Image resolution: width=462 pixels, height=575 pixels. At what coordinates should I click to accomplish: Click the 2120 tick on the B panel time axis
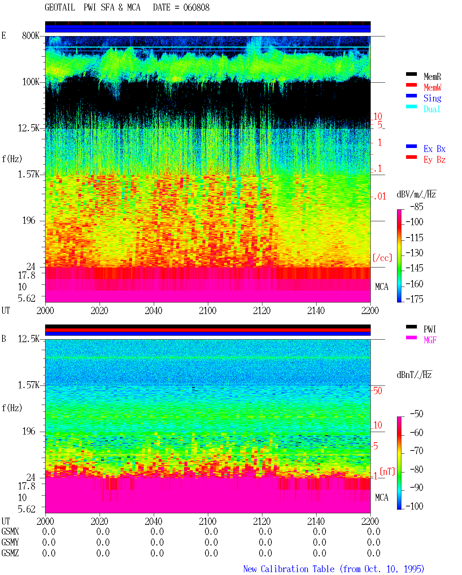coord(262,522)
